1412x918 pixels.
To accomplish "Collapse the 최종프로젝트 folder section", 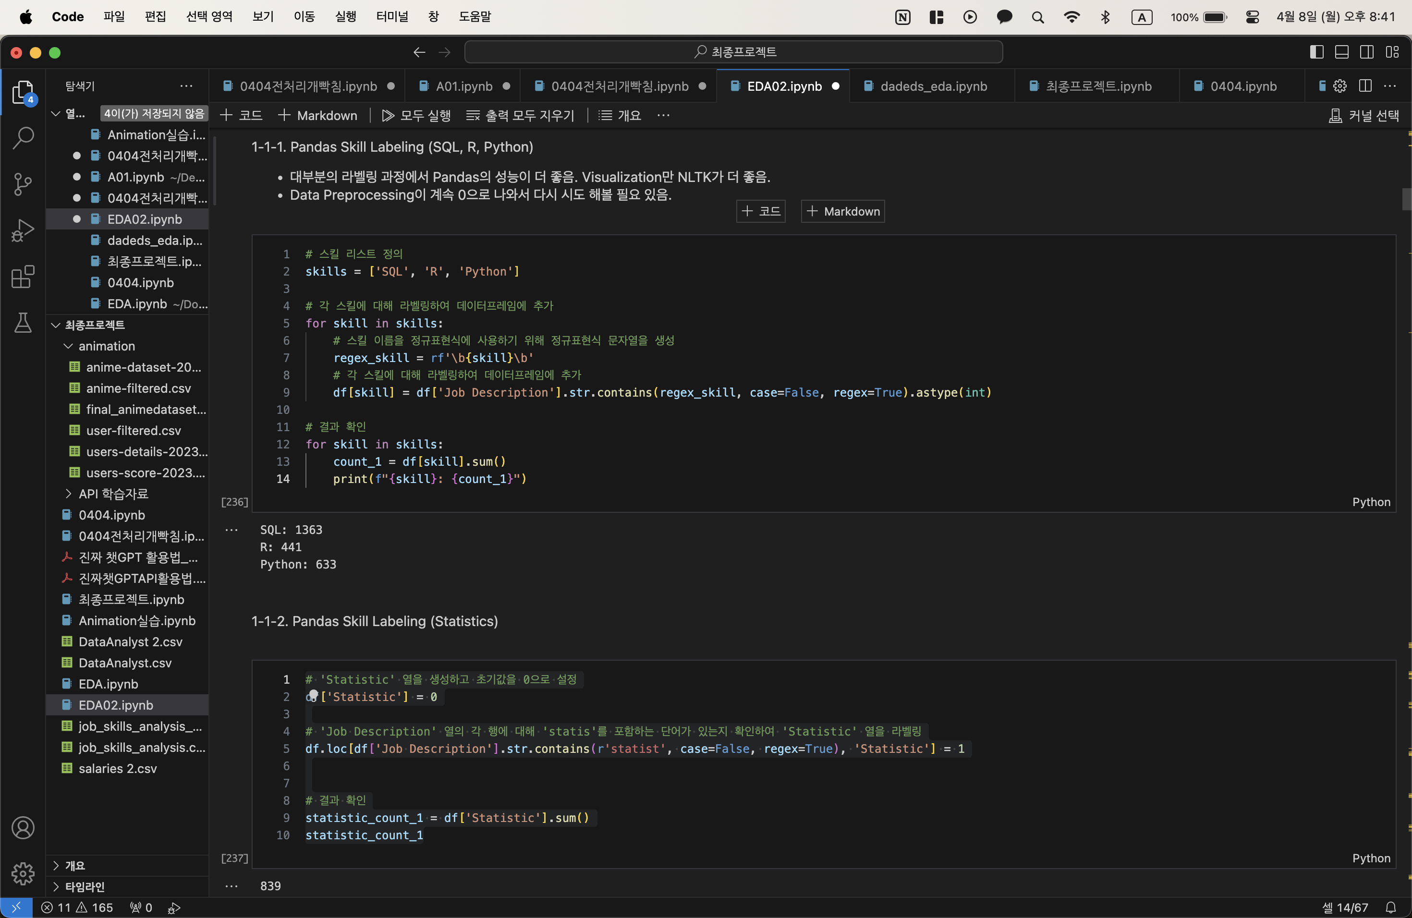I will tap(56, 325).
